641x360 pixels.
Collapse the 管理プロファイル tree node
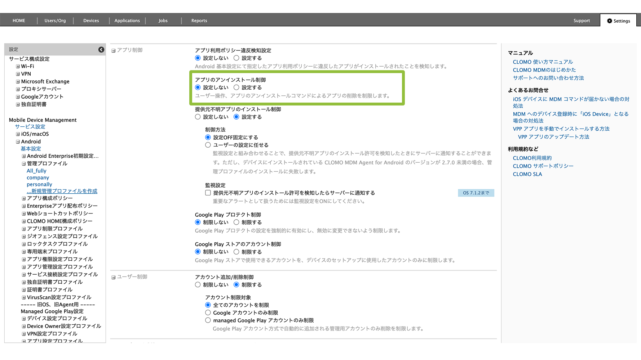tap(24, 164)
